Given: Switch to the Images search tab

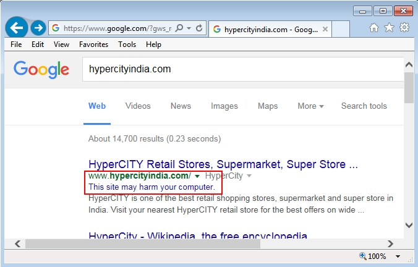Looking at the screenshot, I should (224, 106).
